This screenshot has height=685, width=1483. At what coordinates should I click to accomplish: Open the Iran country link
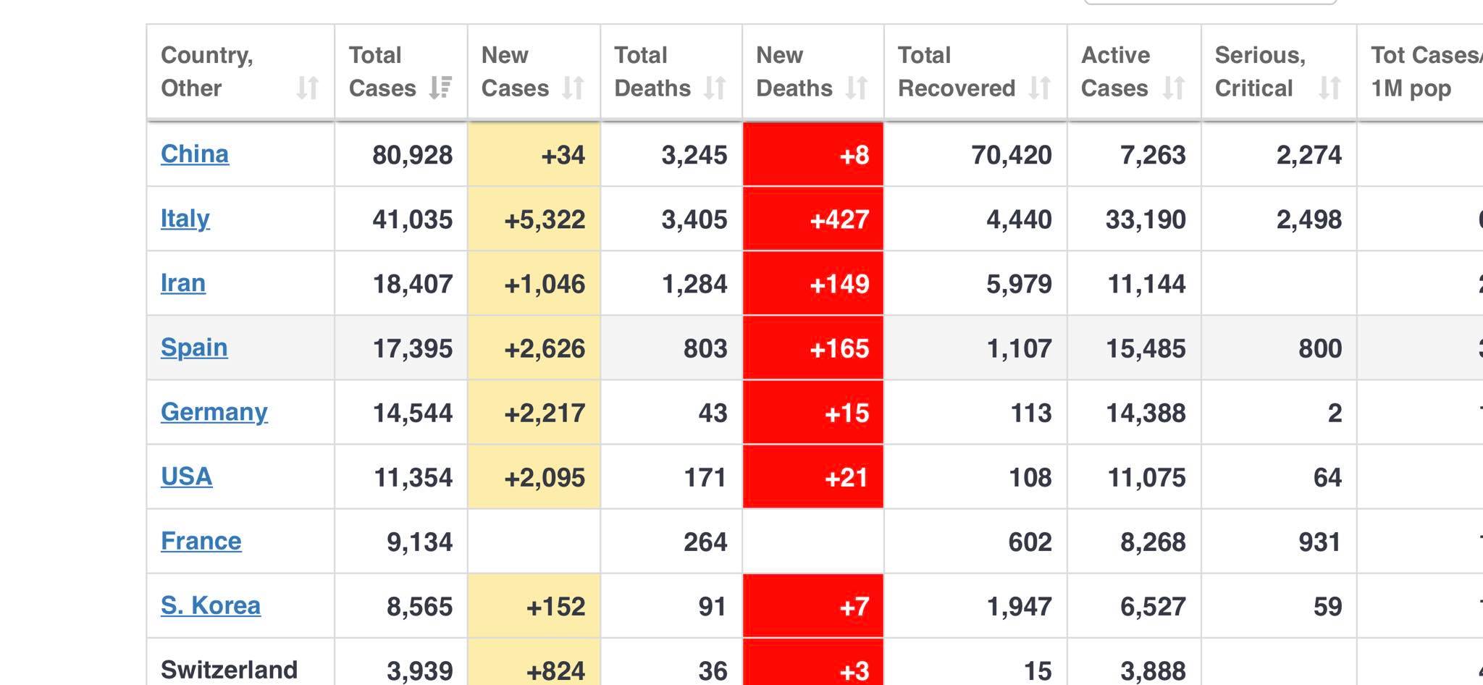click(183, 283)
